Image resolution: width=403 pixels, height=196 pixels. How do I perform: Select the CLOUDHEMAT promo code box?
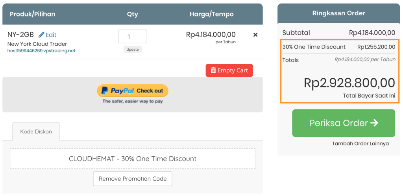[132, 159]
